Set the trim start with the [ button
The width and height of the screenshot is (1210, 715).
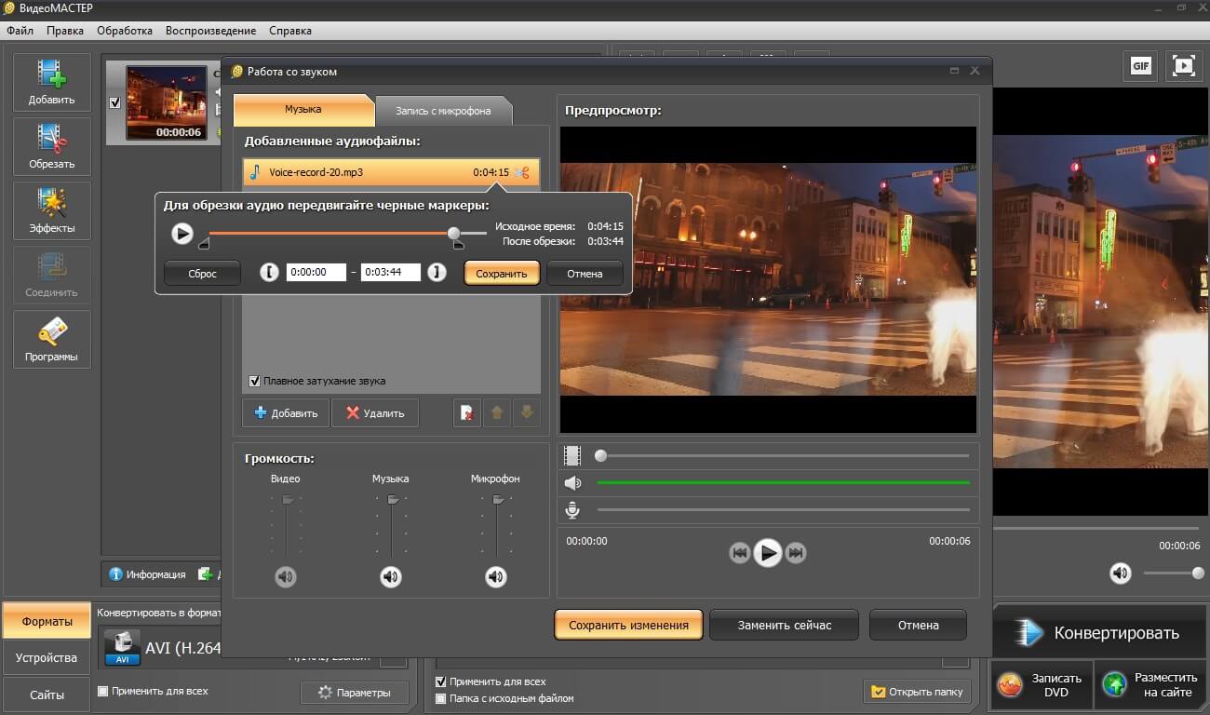click(269, 273)
